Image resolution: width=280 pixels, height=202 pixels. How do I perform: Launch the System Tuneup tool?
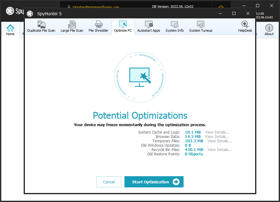201,27
